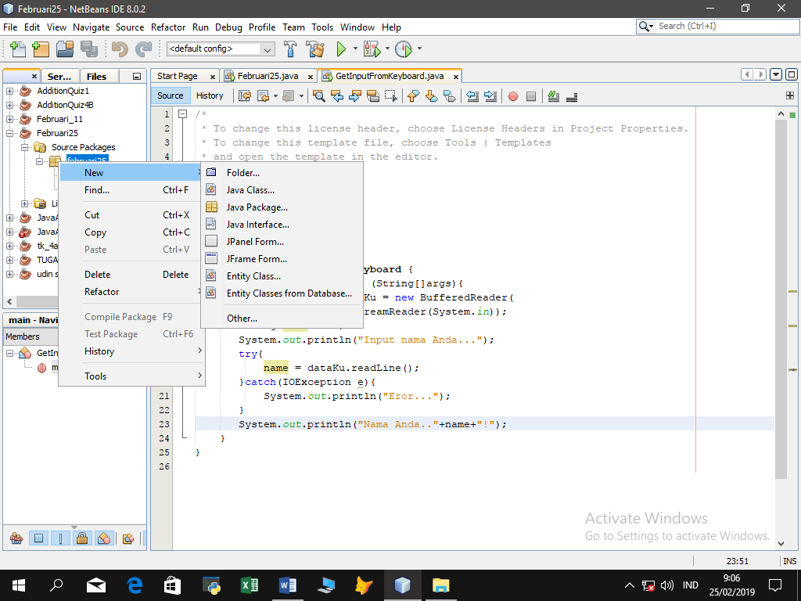Click the Undo arrow icon

120,49
